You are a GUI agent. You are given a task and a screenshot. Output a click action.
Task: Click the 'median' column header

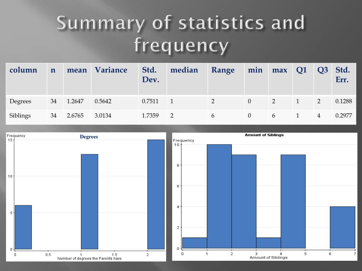187,79
